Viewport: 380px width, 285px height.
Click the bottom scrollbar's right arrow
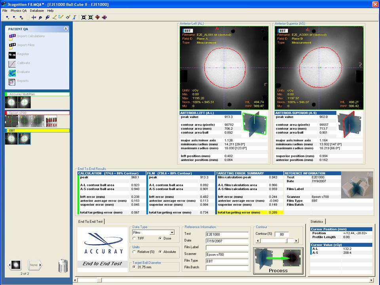click(371, 280)
